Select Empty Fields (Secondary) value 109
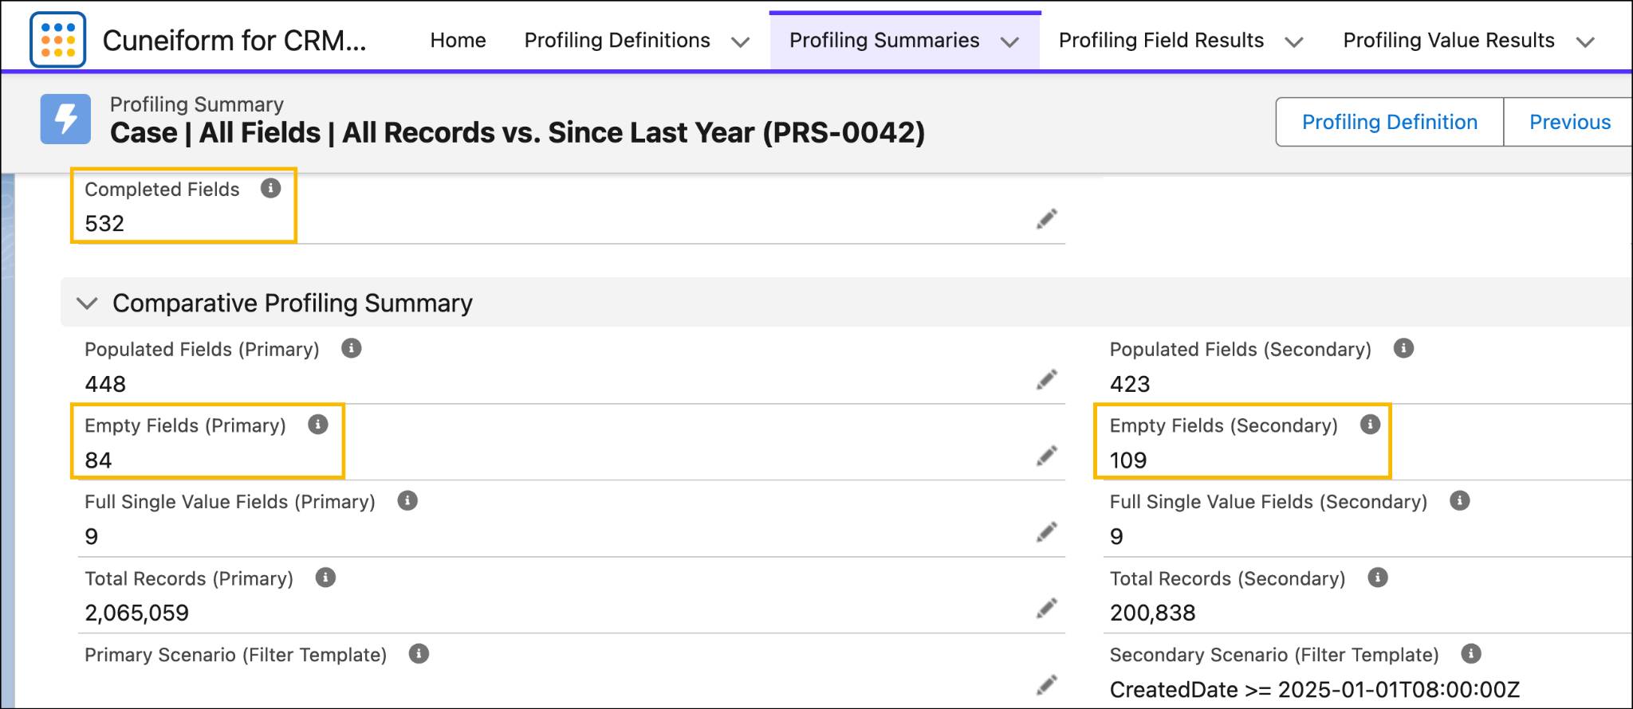Screen dimensions: 1633x709 (x=1128, y=460)
